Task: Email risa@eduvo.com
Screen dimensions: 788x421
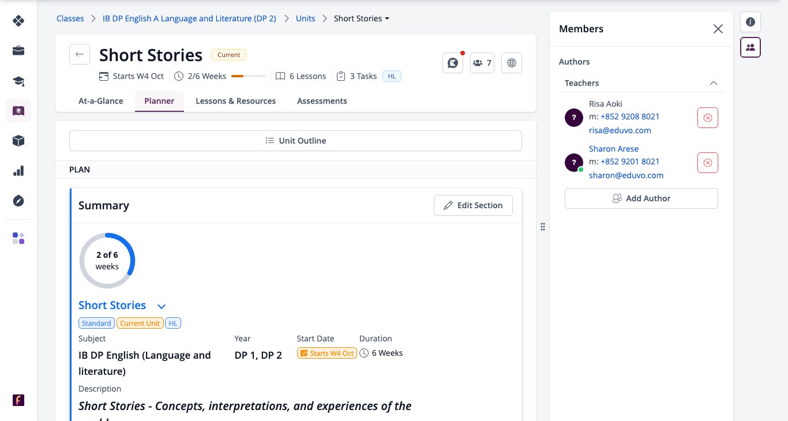Action: (x=620, y=130)
